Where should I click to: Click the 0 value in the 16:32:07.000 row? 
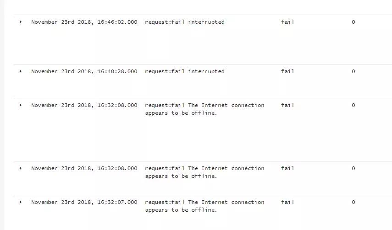[353, 202]
